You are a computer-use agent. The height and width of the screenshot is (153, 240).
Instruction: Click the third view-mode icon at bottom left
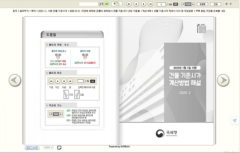tap(34, 147)
